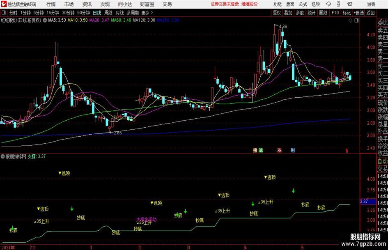Add stock with the +自选 button
388x250 pixels.
[359, 13]
